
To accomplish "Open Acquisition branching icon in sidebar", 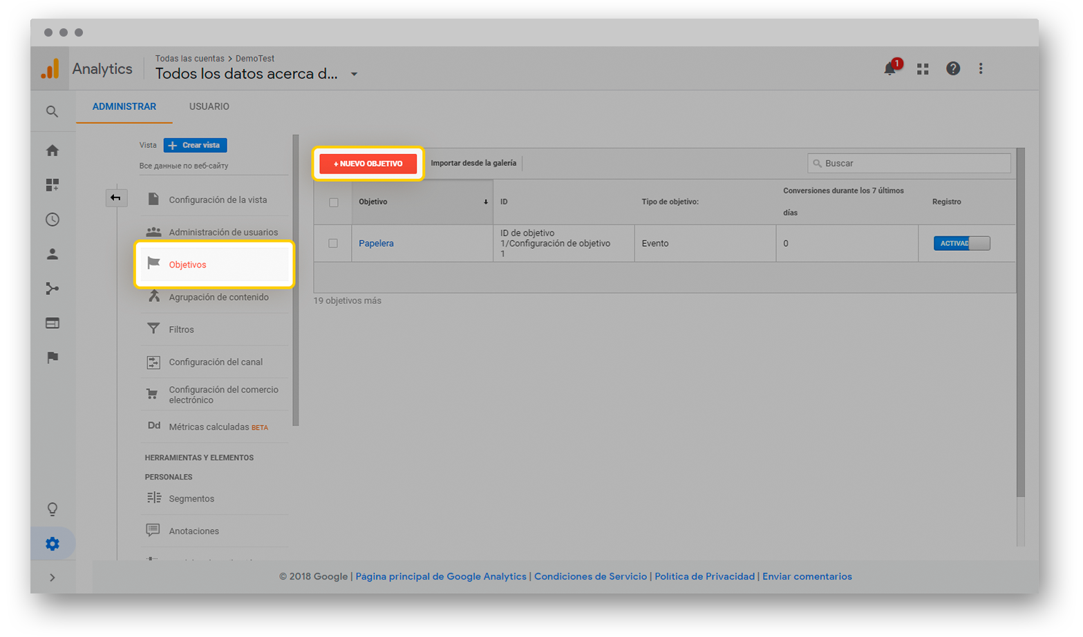I will click(53, 289).
